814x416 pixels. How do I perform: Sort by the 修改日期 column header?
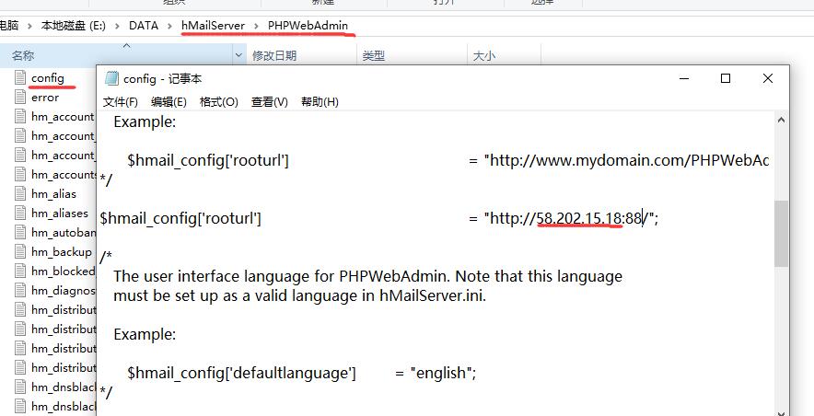[x=302, y=55]
